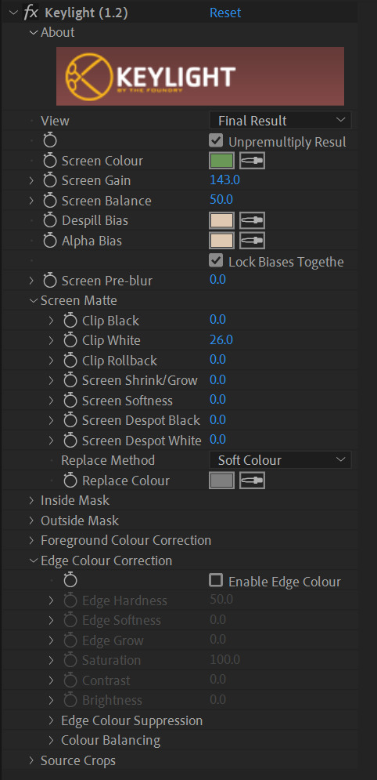Toggle the Keylight fx effect switch
The width and height of the screenshot is (377, 780).
pyautogui.click(x=31, y=13)
